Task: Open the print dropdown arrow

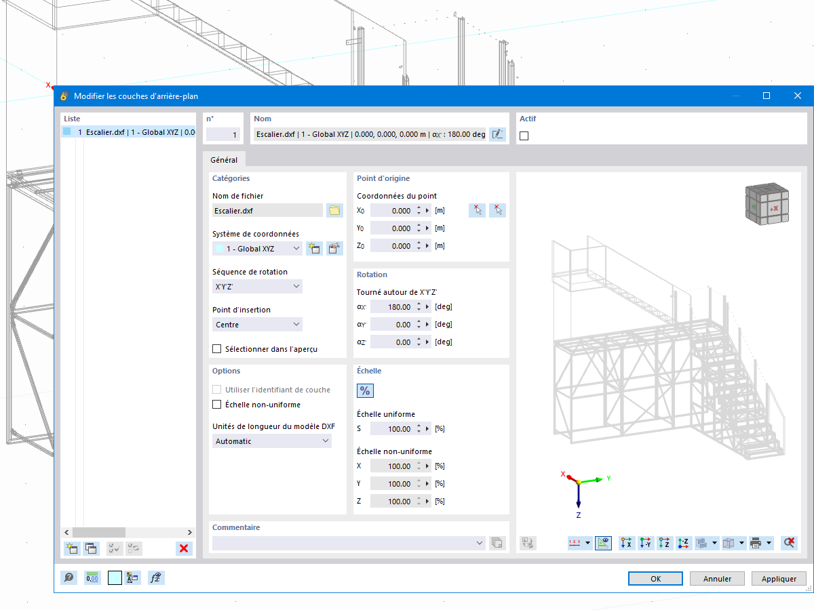Action: (x=769, y=543)
